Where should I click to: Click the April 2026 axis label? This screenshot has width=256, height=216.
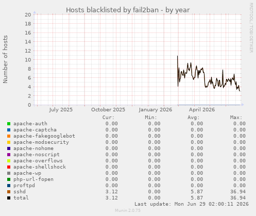tap(202, 110)
